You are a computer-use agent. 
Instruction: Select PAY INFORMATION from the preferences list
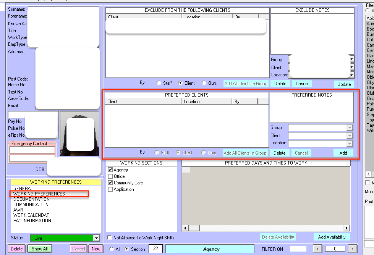[x=32, y=221]
